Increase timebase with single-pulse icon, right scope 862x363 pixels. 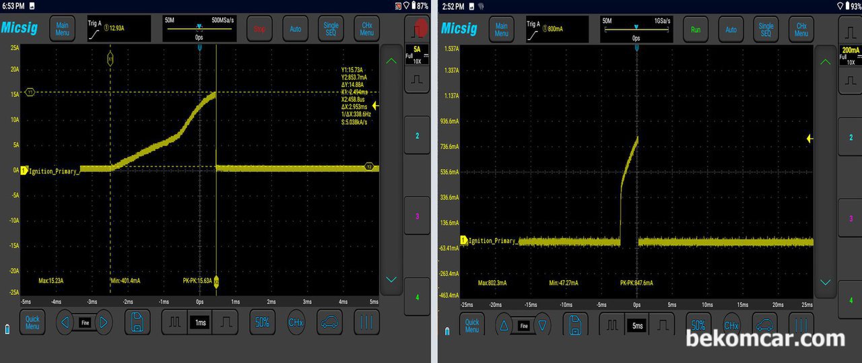663,325
